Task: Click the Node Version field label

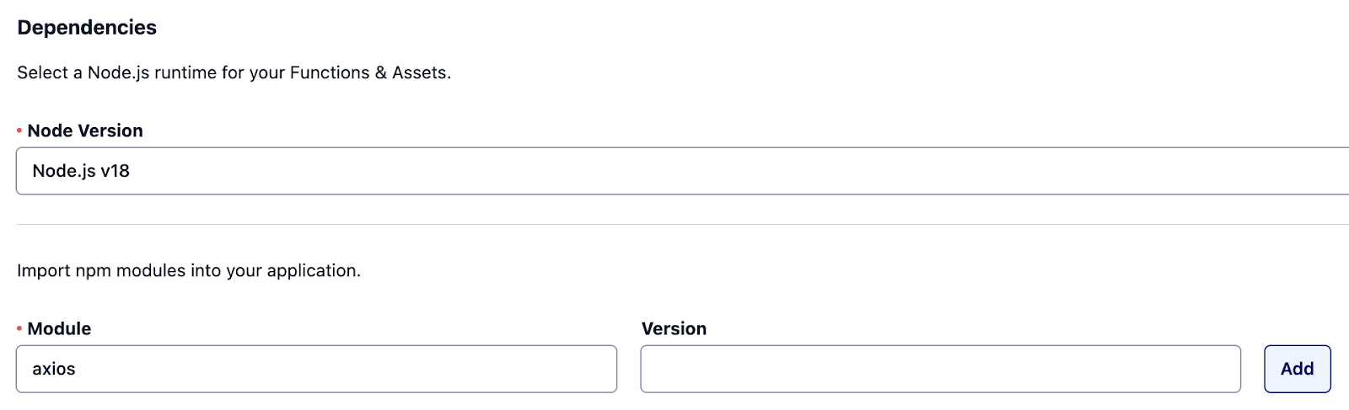Action: (x=85, y=130)
